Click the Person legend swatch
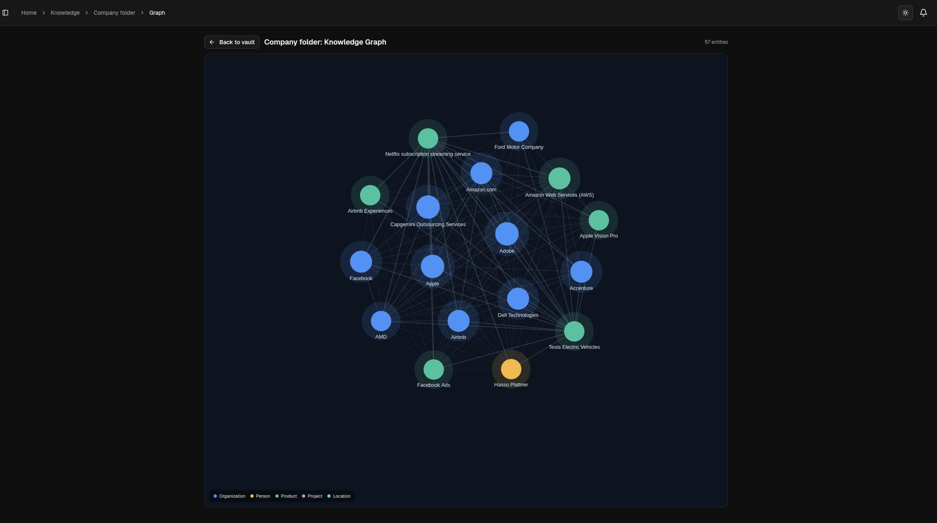 252,496
